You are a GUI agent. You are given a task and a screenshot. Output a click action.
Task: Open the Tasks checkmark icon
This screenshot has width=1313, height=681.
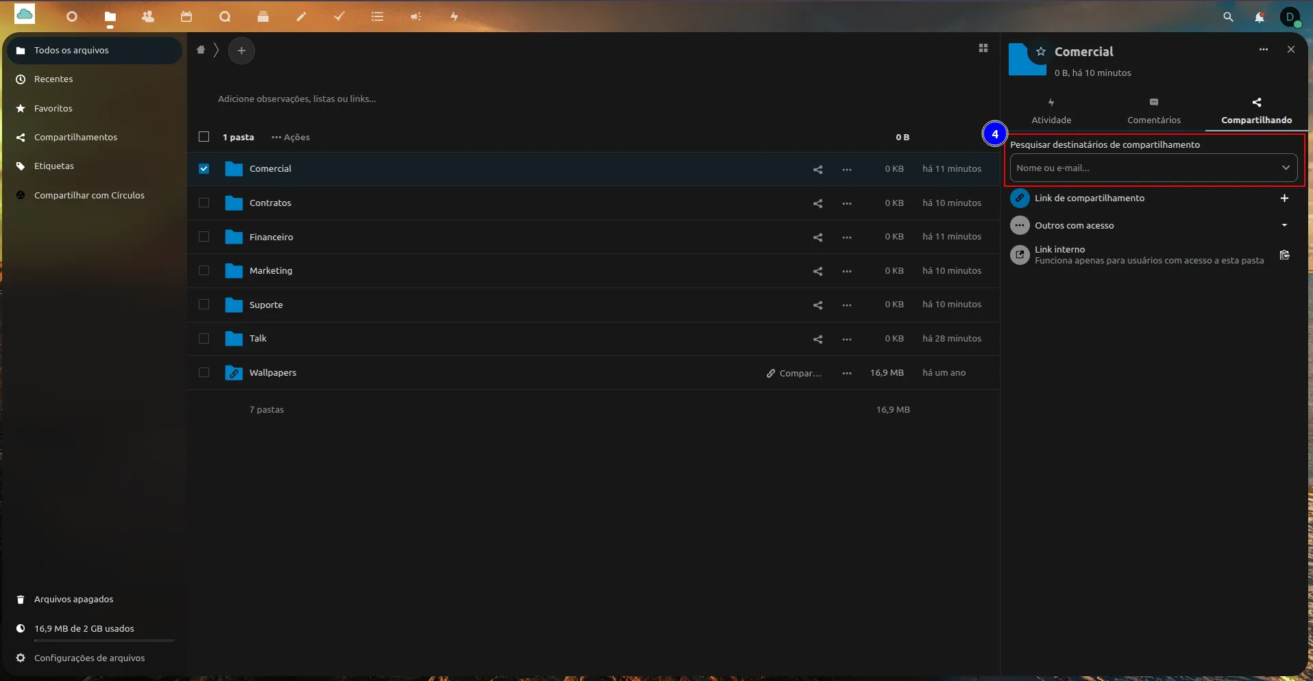[x=339, y=16]
